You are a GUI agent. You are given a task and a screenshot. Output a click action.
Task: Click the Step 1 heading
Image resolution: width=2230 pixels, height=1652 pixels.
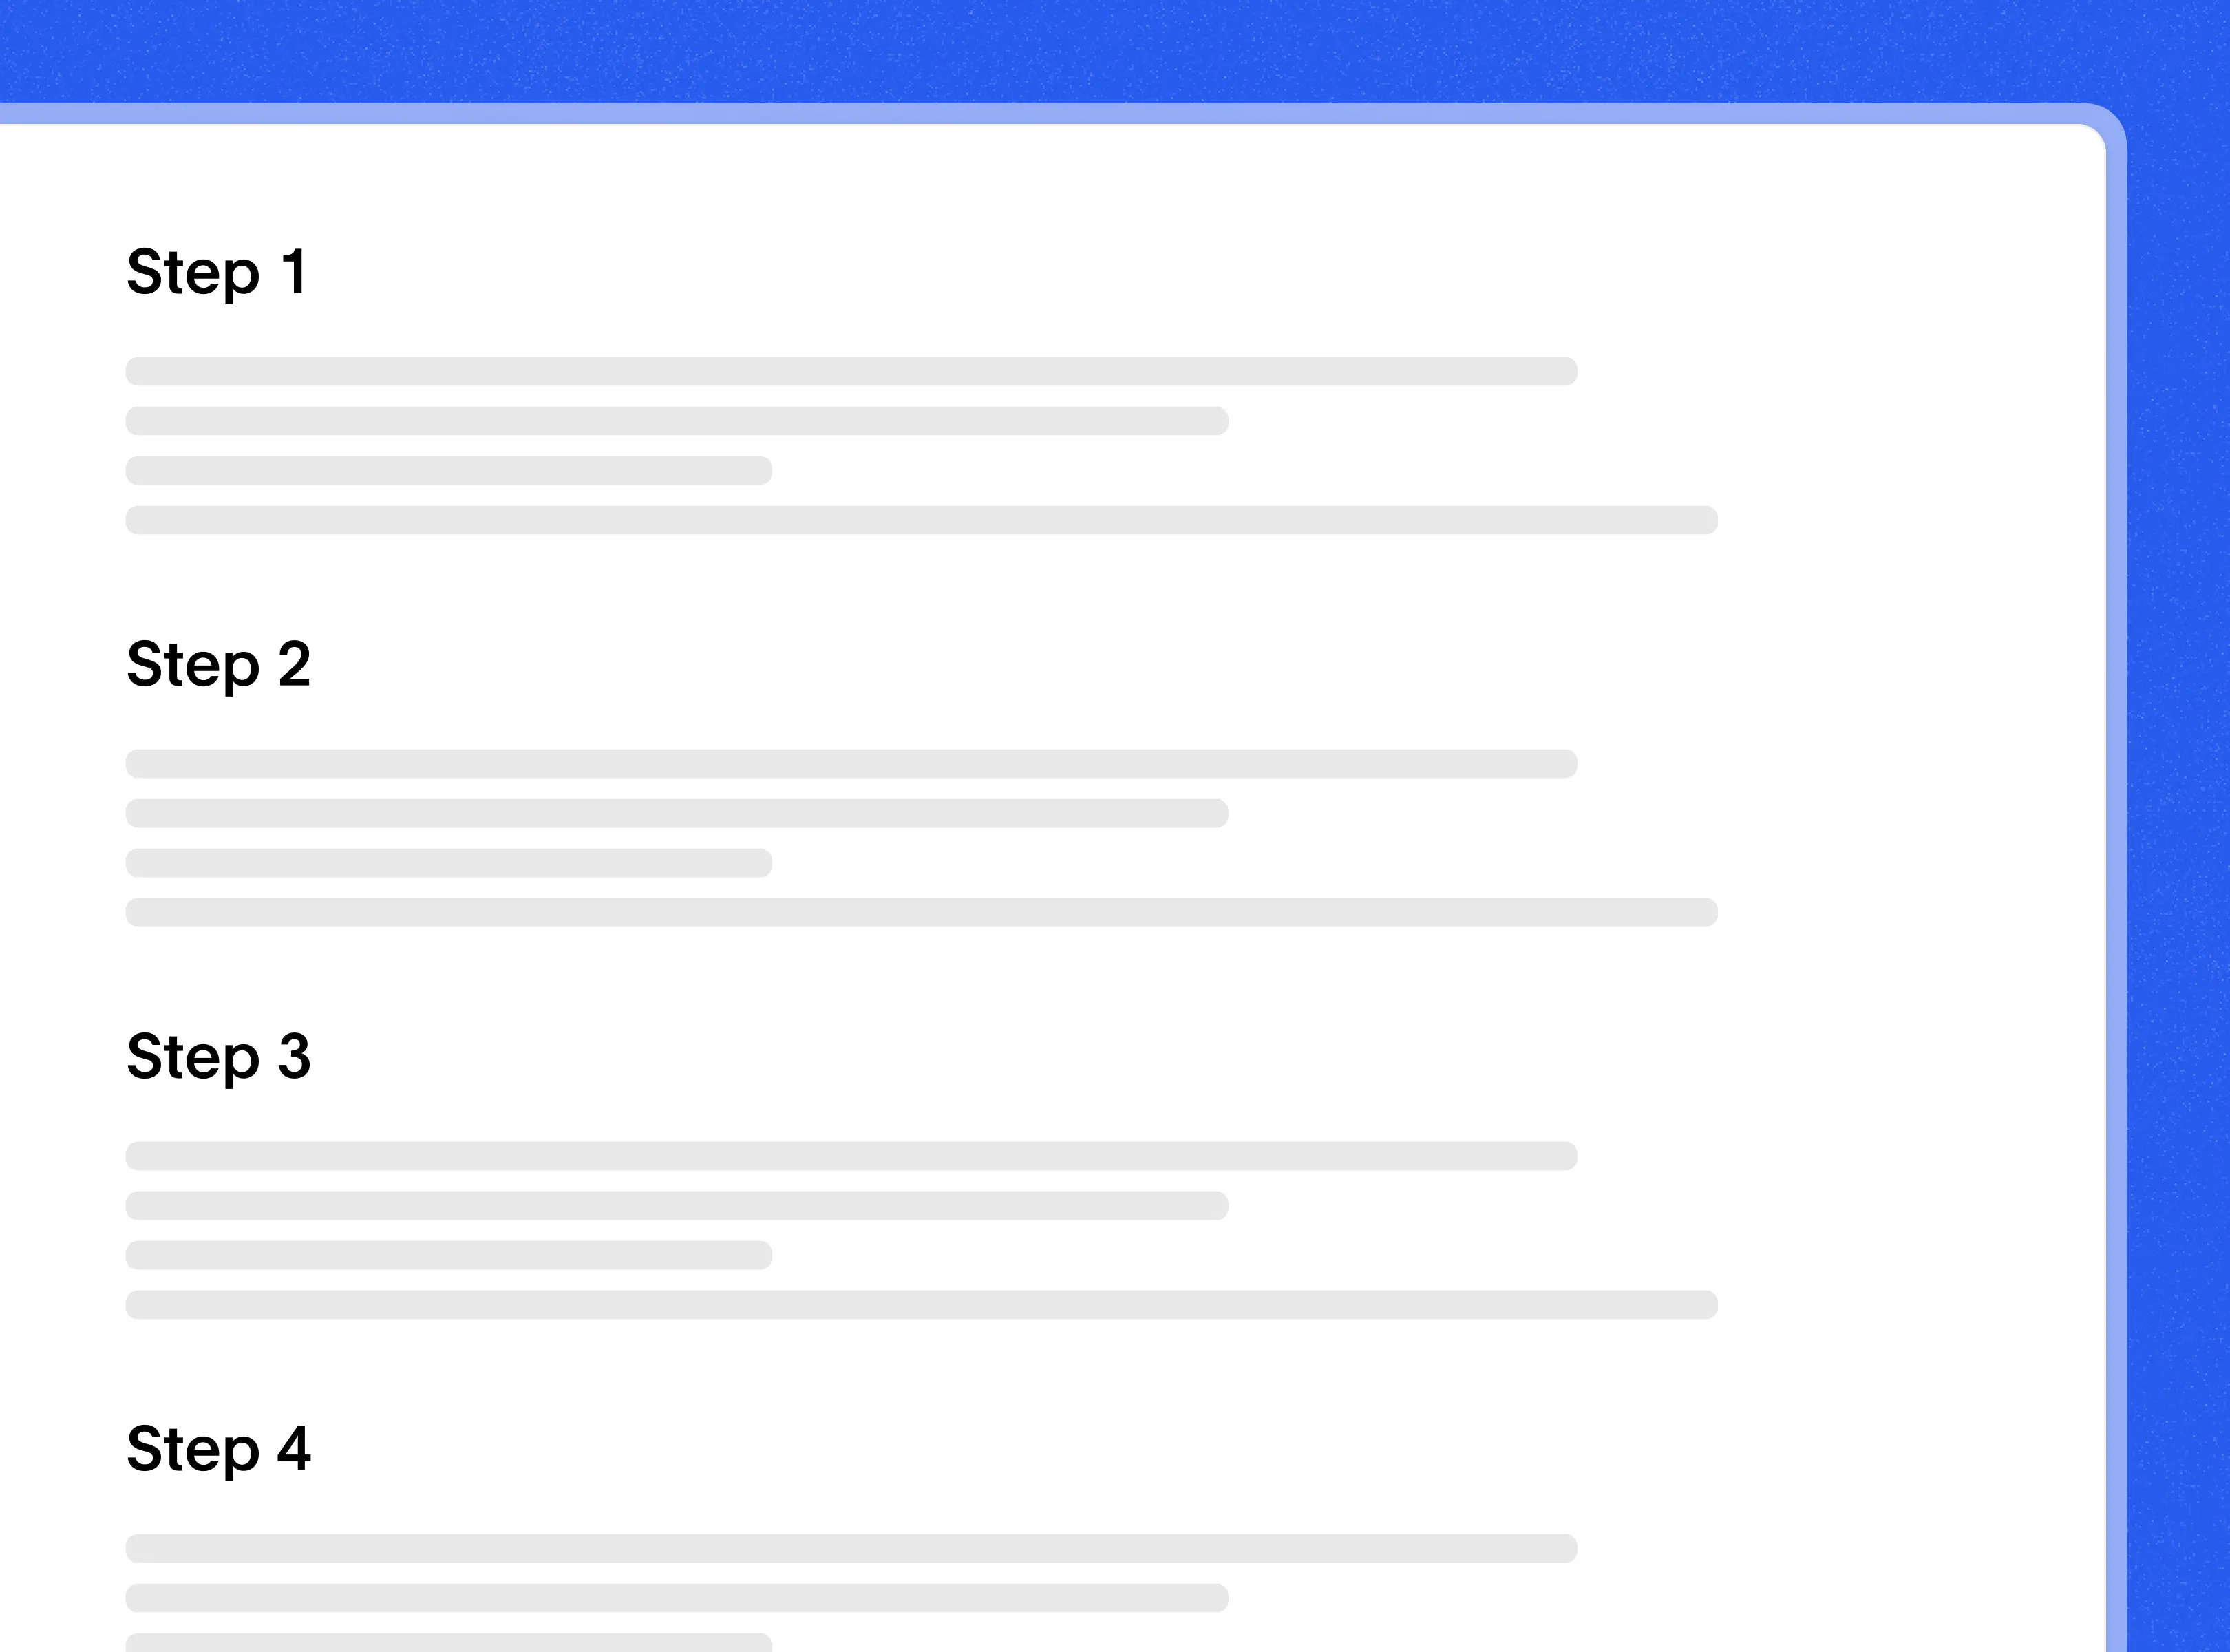[220, 269]
